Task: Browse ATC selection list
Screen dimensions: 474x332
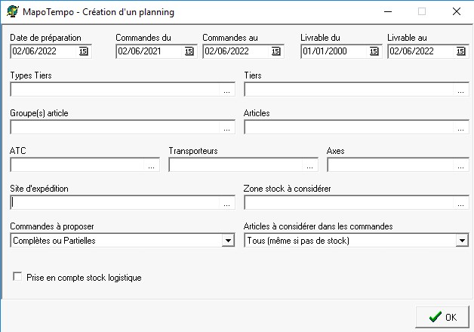Action: (152, 165)
